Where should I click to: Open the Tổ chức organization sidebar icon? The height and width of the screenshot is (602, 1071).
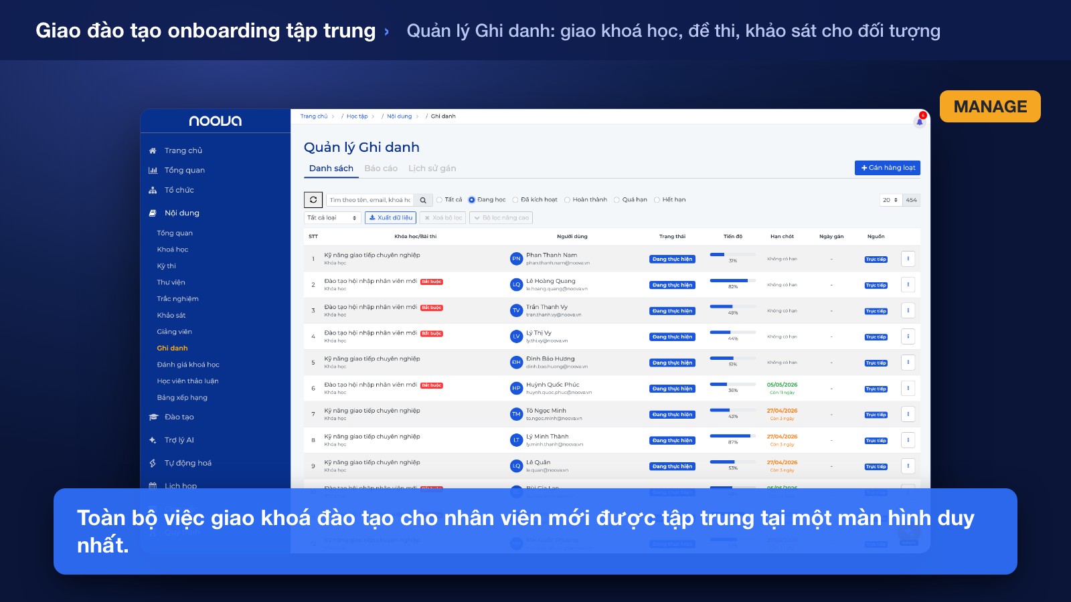tap(153, 190)
